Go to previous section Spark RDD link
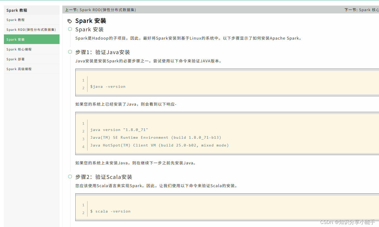This screenshot has width=379, height=227. coord(100,10)
